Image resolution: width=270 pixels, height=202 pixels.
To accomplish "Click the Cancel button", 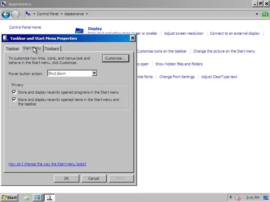I will pos(94,178).
